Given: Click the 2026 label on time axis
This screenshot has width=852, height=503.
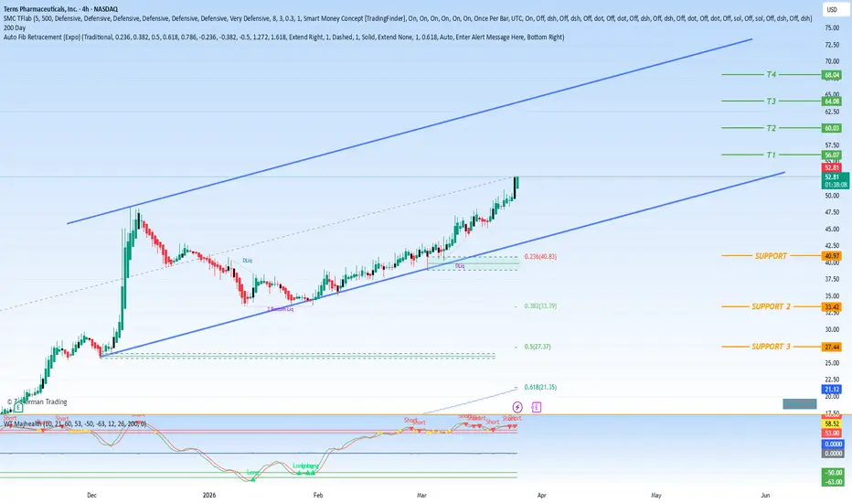Looking at the screenshot, I should point(209,496).
